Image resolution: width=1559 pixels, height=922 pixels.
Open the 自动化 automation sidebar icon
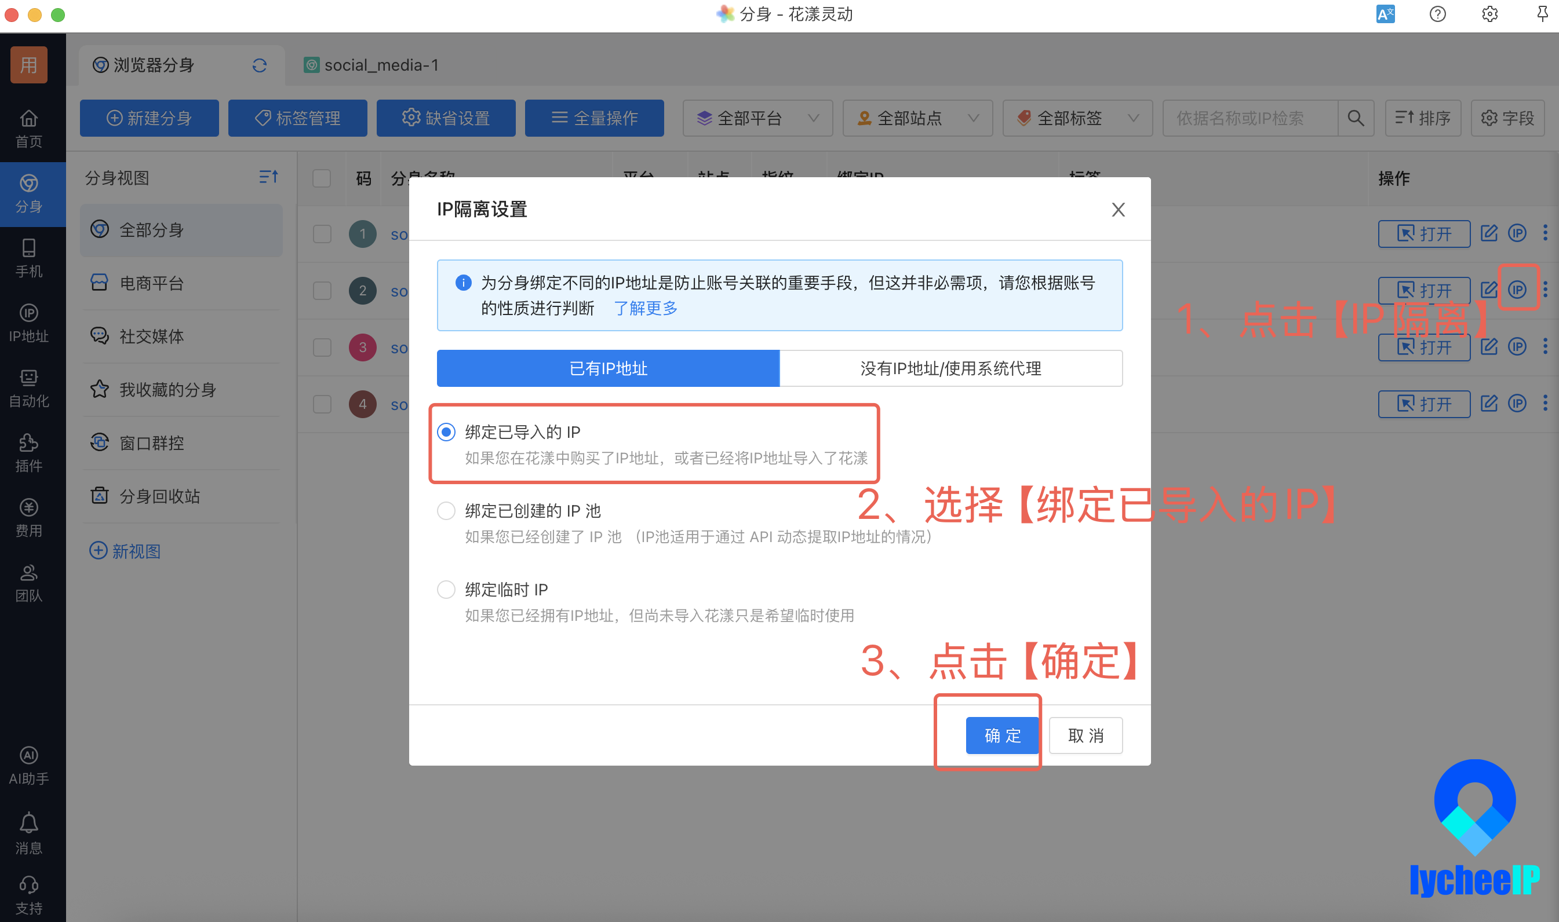tap(28, 388)
